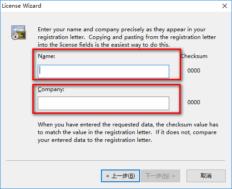Click the "to match the value" line
The image size is (232, 189).
click(127, 132)
